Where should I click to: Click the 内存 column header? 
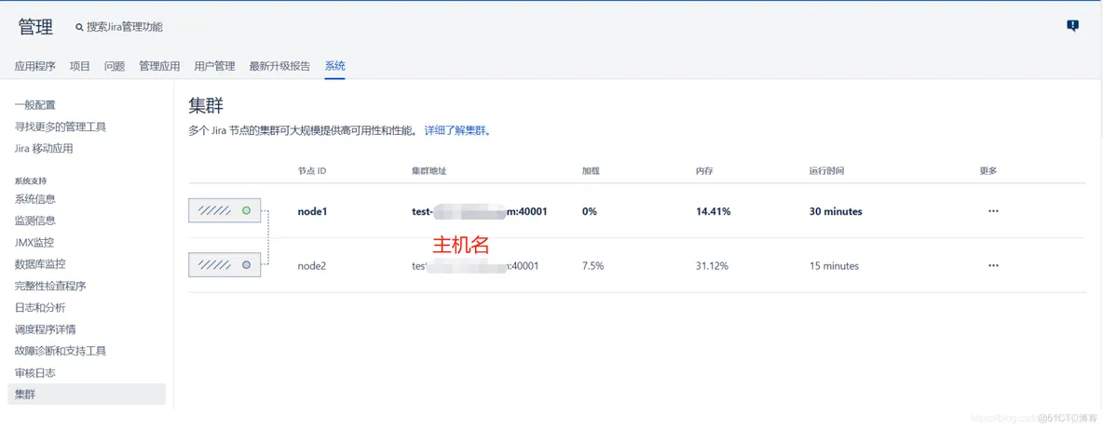coord(703,170)
